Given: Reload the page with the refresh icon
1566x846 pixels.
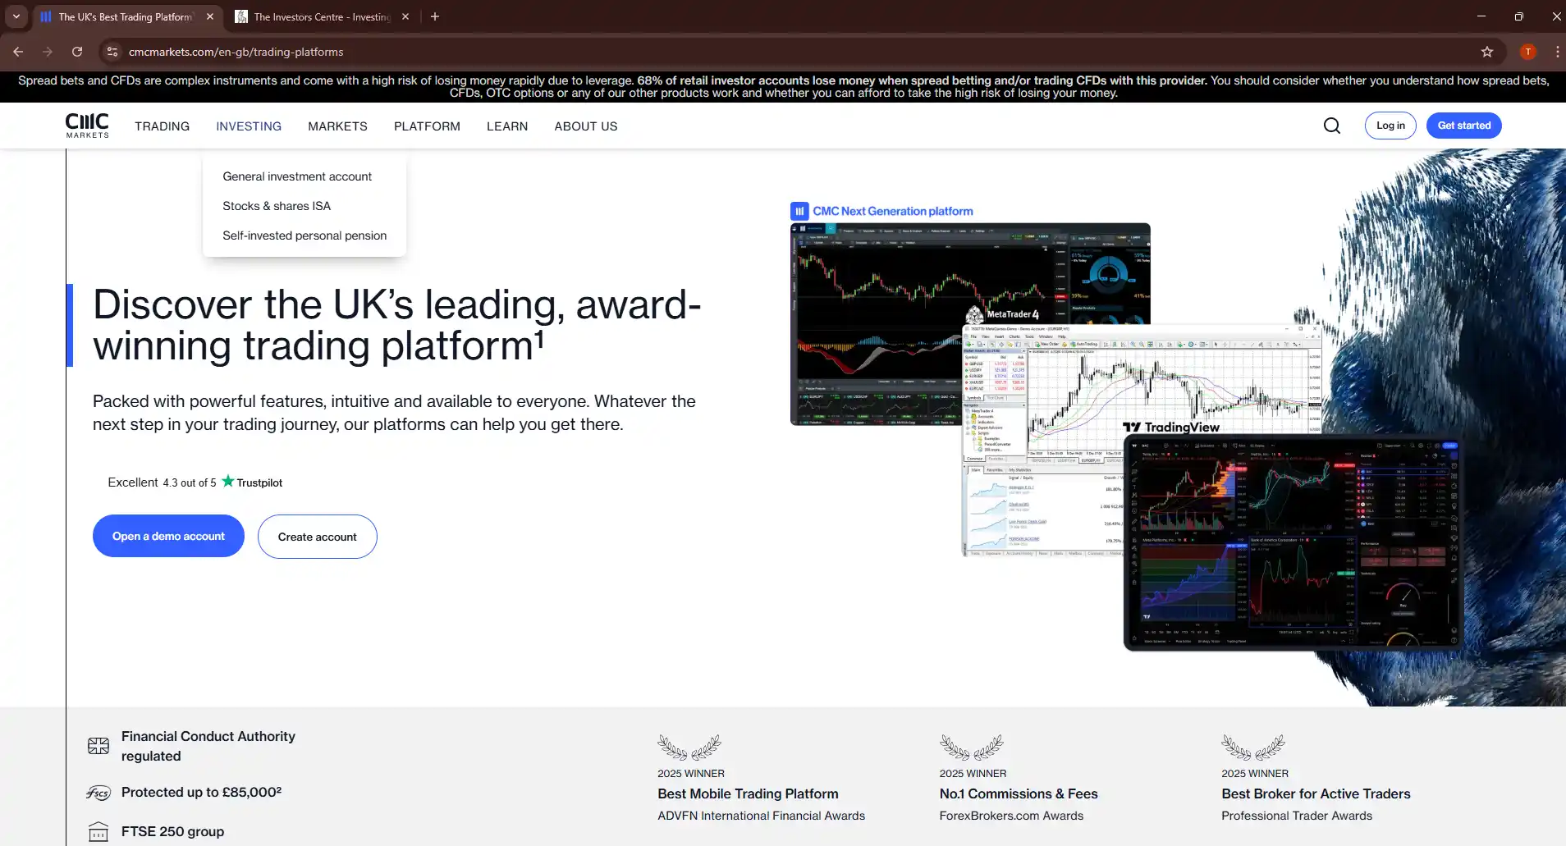Looking at the screenshot, I should 77,52.
